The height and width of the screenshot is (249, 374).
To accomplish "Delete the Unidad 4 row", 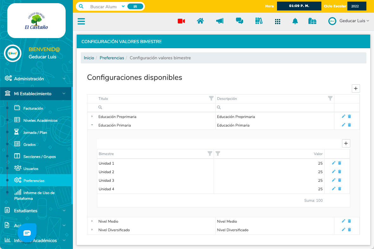I will pyautogui.click(x=340, y=189).
